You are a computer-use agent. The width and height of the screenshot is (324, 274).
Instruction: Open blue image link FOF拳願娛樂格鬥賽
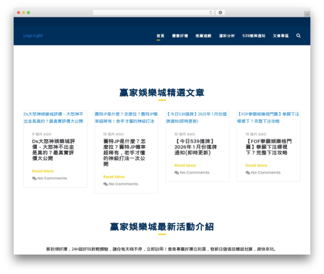click(268, 117)
